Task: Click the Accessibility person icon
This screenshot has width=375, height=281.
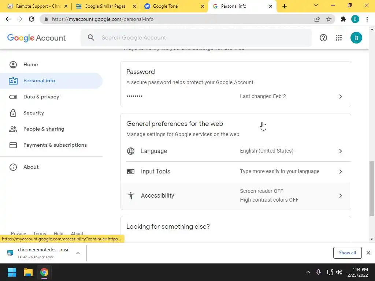Action: (x=131, y=196)
